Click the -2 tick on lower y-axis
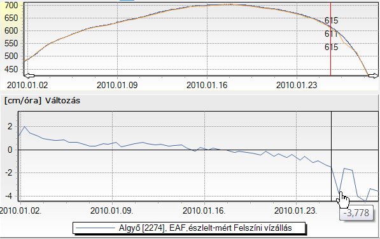The height and width of the screenshot is (239, 380). click(8, 173)
